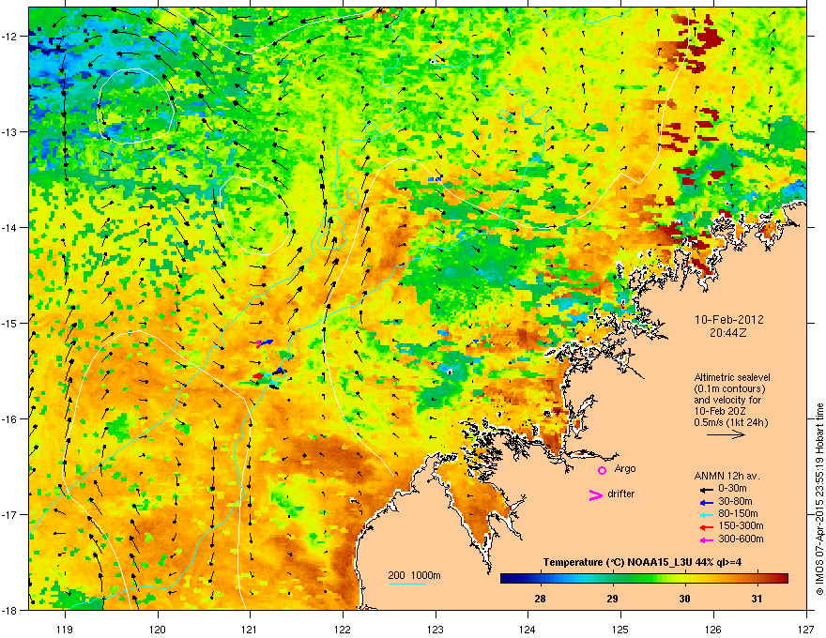Click the '300-600m' depth label

[741, 539]
